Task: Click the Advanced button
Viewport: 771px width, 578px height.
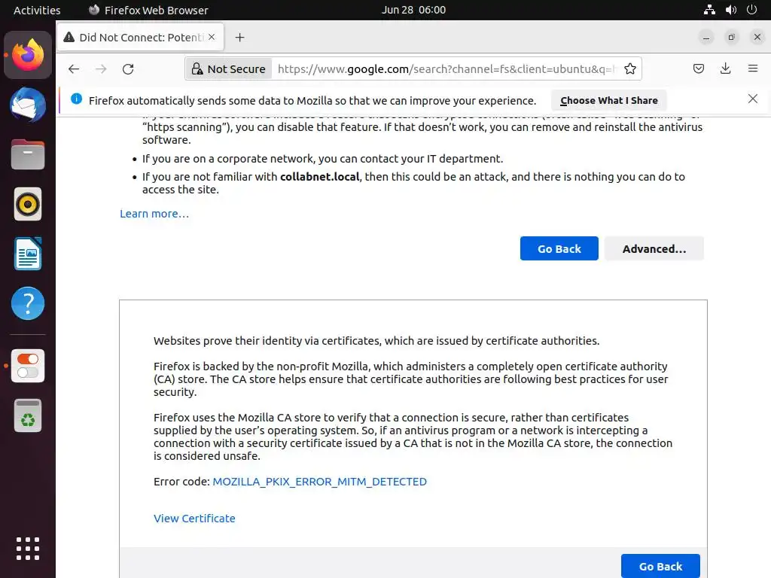Action: tap(654, 248)
